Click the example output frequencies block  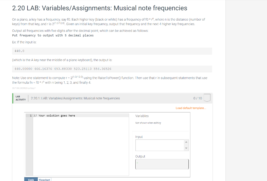(112, 69)
